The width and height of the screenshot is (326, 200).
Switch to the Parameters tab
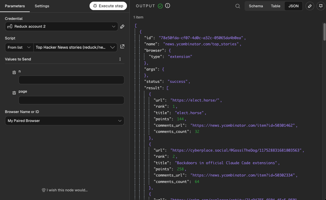[15, 6]
